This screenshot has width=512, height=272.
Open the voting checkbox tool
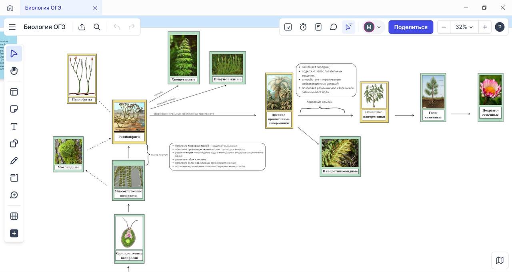288,27
